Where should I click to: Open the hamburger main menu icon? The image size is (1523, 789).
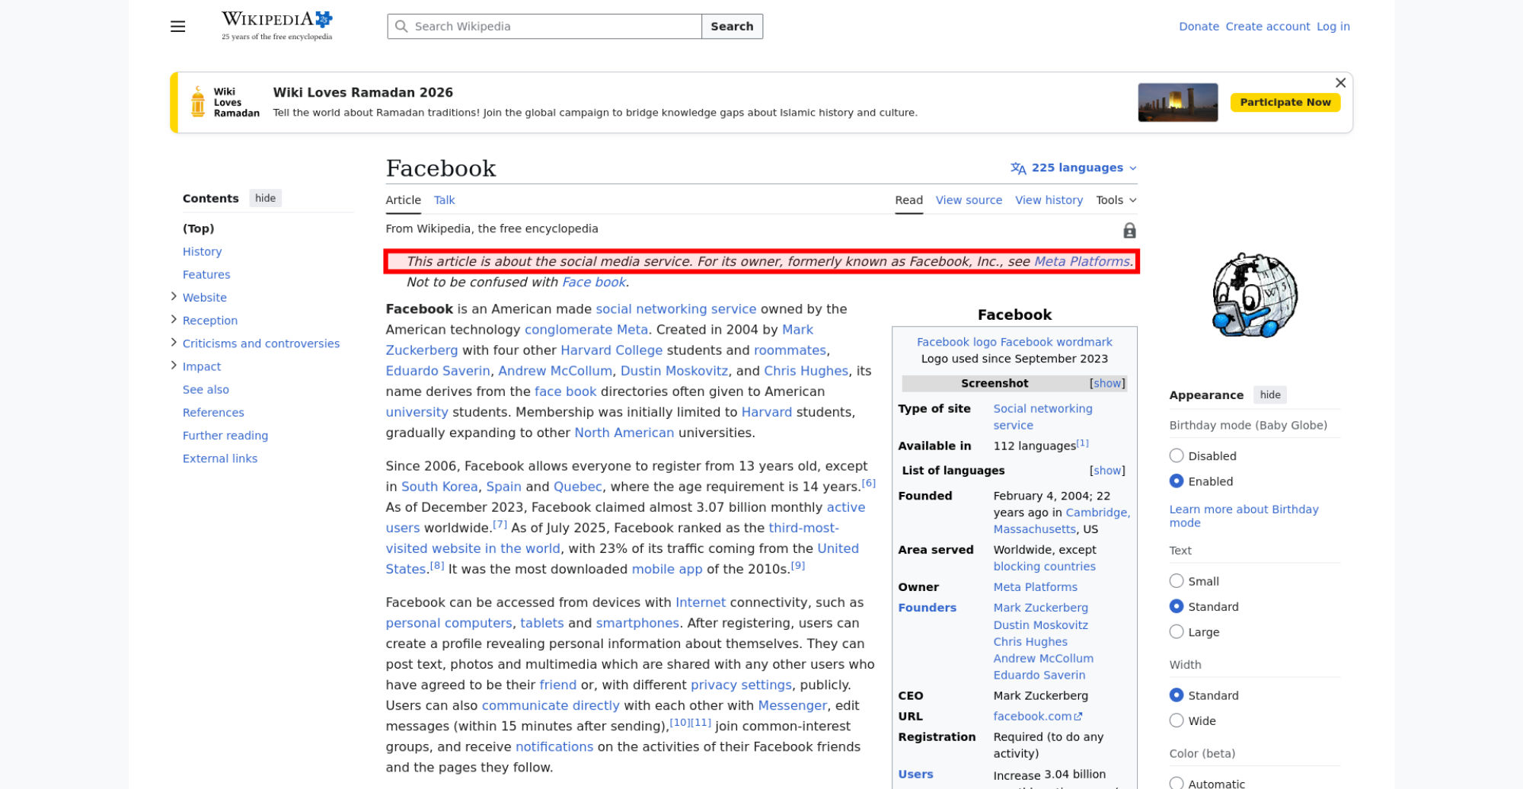(x=177, y=27)
